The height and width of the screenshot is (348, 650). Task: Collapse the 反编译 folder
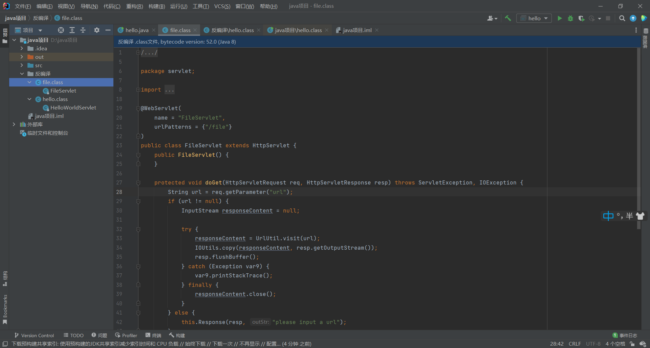(22, 74)
